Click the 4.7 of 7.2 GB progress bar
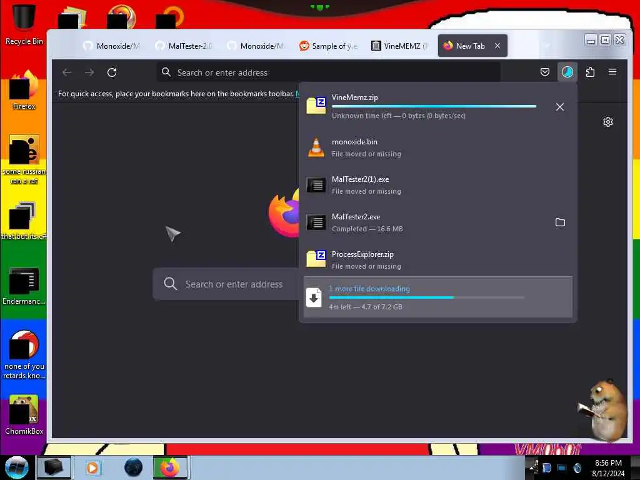This screenshot has width=640, height=480. 426,298
